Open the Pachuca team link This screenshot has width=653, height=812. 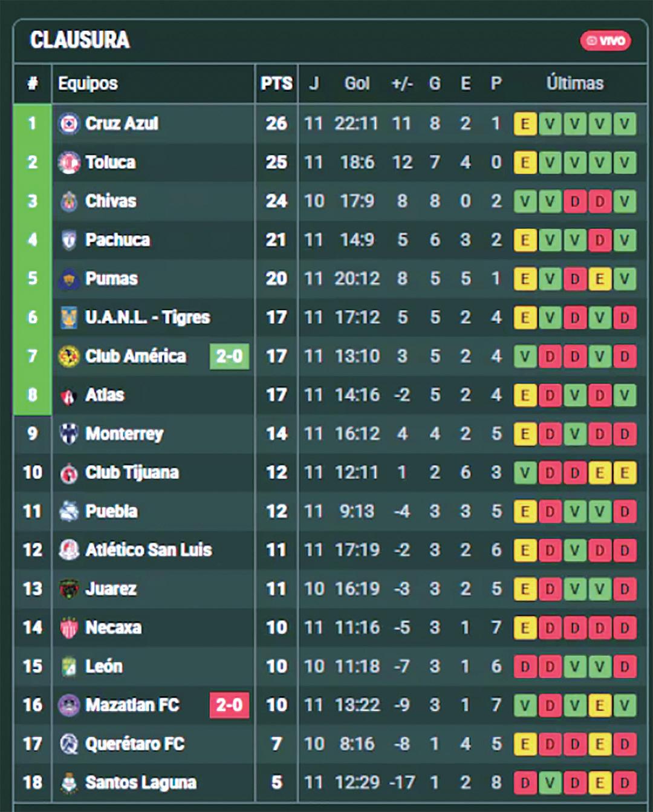pos(117,240)
